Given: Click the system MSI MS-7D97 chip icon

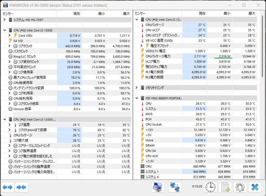Looking at the screenshot, I should coord(10,20).
